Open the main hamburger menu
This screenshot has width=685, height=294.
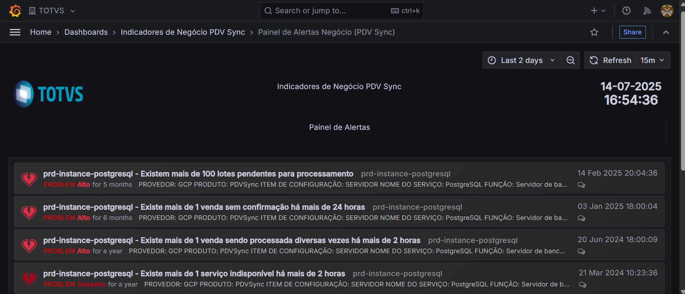click(15, 32)
